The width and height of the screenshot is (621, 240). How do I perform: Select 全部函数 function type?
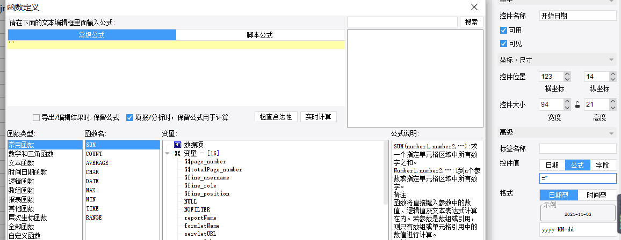46,227
